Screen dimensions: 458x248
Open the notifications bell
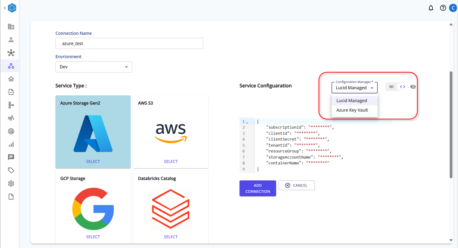(x=431, y=8)
